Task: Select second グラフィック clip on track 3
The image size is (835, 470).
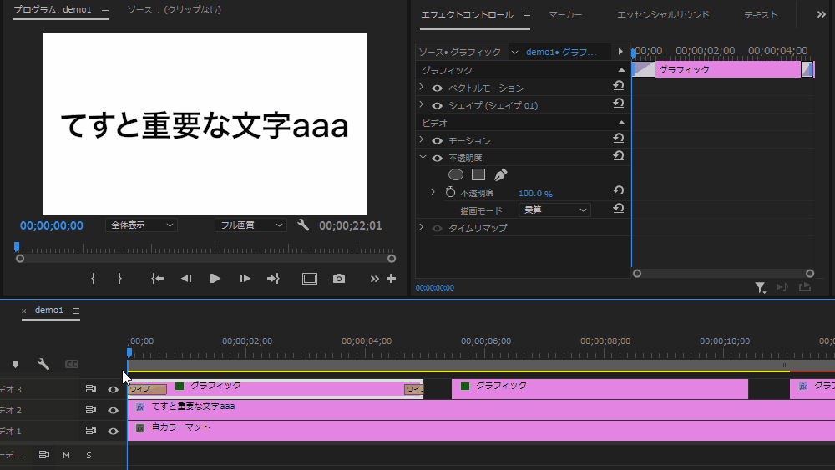Action: (x=600, y=389)
